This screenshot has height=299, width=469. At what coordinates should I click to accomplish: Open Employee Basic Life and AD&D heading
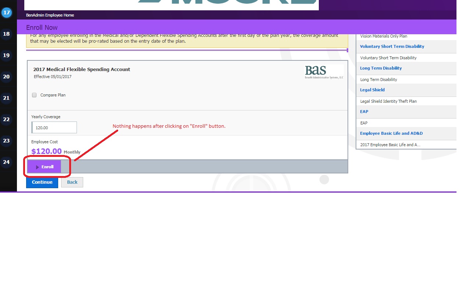tap(391, 133)
